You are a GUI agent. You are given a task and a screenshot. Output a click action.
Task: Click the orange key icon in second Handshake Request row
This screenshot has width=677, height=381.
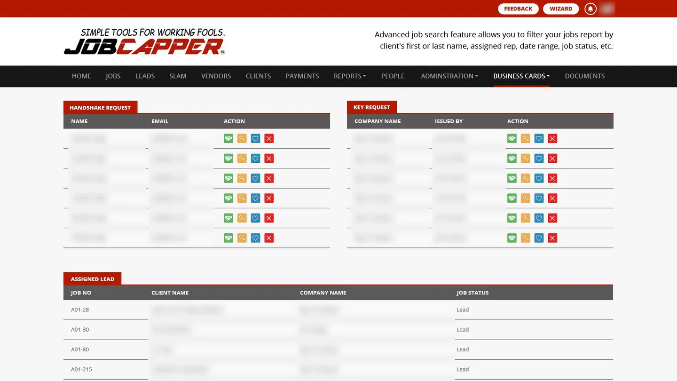click(x=242, y=159)
